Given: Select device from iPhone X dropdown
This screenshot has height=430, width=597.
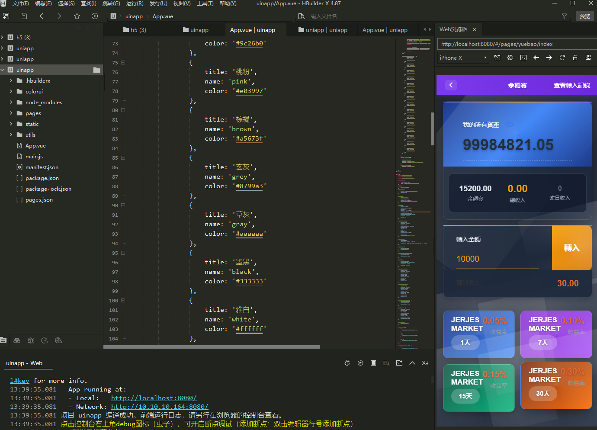Looking at the screenshot, I should point(463,58).
